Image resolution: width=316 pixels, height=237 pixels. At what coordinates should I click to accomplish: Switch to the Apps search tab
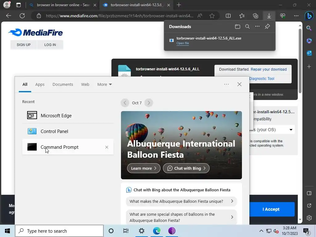pyautogui.click(x=40, y=85)
